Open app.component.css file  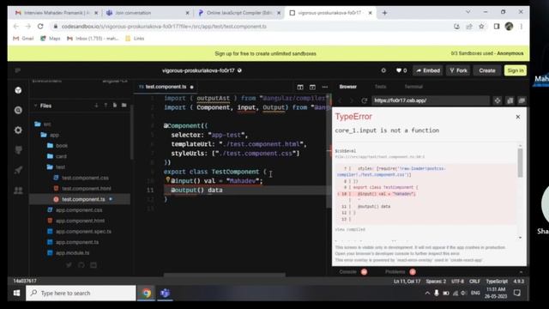tap(75, 209)
